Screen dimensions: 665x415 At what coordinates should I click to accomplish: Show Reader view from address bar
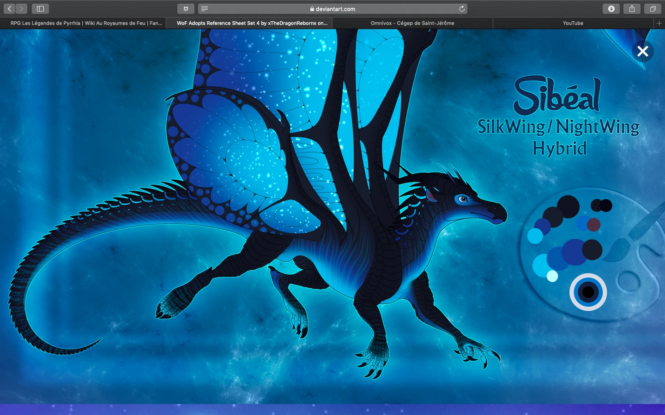click(x=205, y=9)
